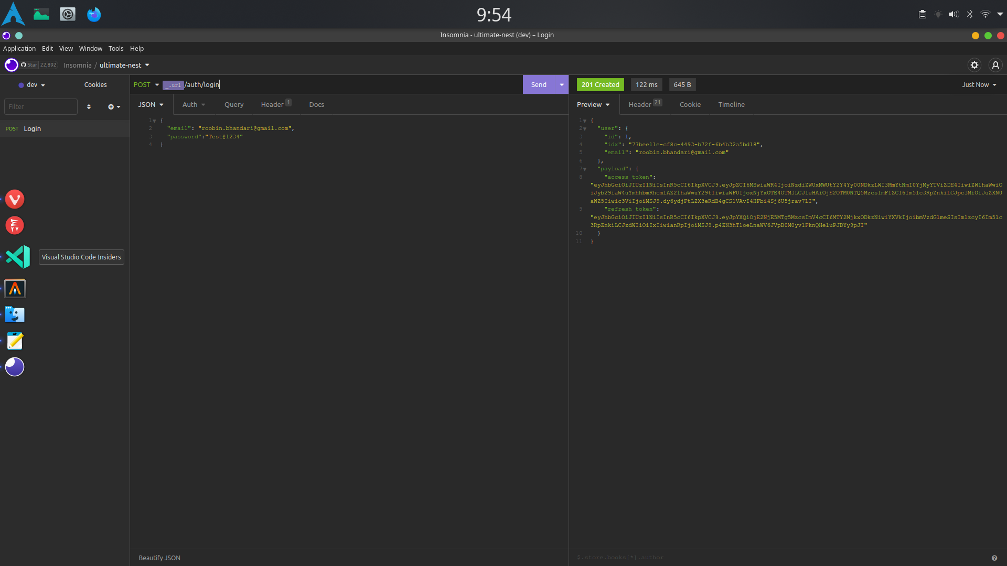Open the View menu
Viewport: 1007px width, 566px height.
pos(66,48)
